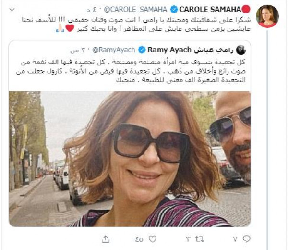Open the quoted tweet selfie photo
This screenshot has height=250, width=288.
[x=130, y=159]
